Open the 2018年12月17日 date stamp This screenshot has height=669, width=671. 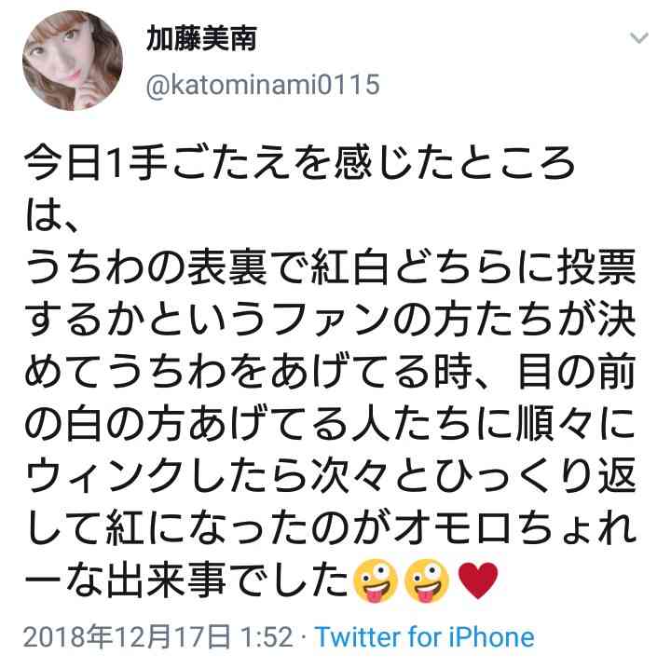(127, 637)
